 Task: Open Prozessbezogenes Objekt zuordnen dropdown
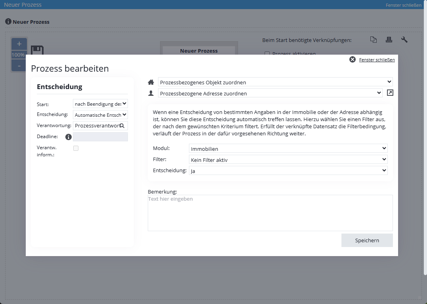pyautogui.click(x=275, y=82)
